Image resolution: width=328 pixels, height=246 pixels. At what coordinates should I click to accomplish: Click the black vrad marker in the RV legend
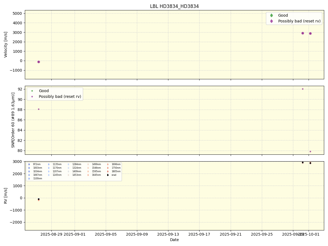pyautogui.click(x=108, y=175)
